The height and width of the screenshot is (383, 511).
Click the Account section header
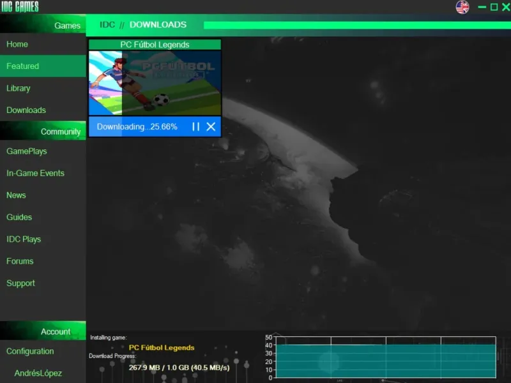pyautogui.click(x=43, y=331)
